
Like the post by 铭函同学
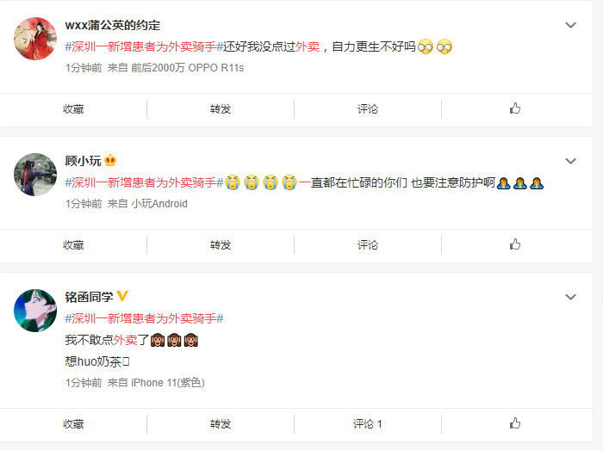[x=515, y=423]
